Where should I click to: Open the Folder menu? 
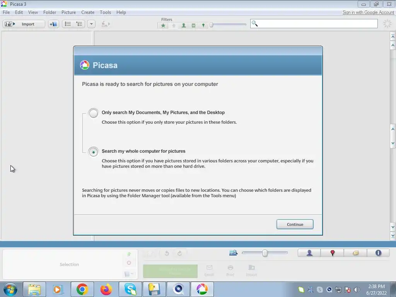(x=49, y=12)
